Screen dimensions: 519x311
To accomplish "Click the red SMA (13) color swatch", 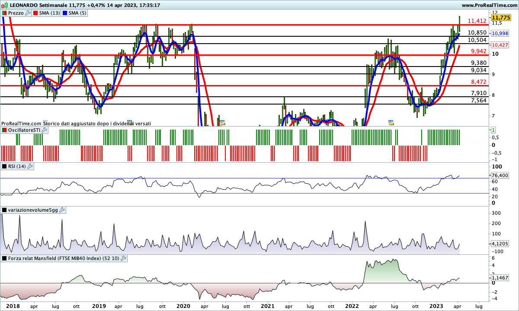I will [x=35, y=13].
